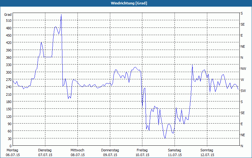252x158 pixels.
Task: Click the 330 y-axis tick label
Action: (9, 65)
